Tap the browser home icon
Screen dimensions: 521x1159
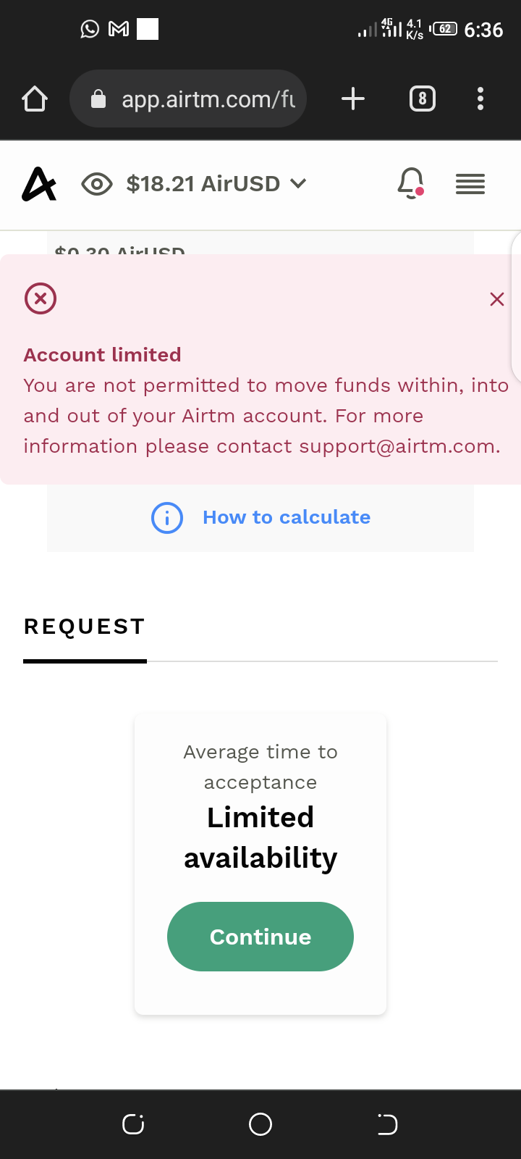click(x=35, y=99)
